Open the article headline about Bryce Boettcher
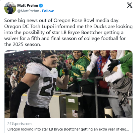Viewport: 135px width, 133px height. (68, 129)
